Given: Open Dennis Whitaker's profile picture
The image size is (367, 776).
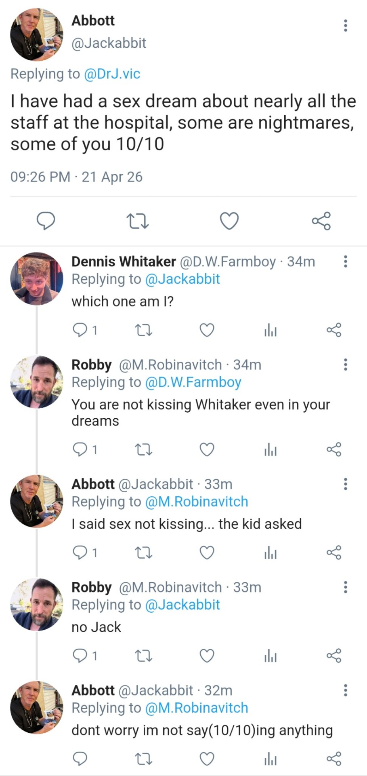Looking at the screenshot, I should click(36, 279).
